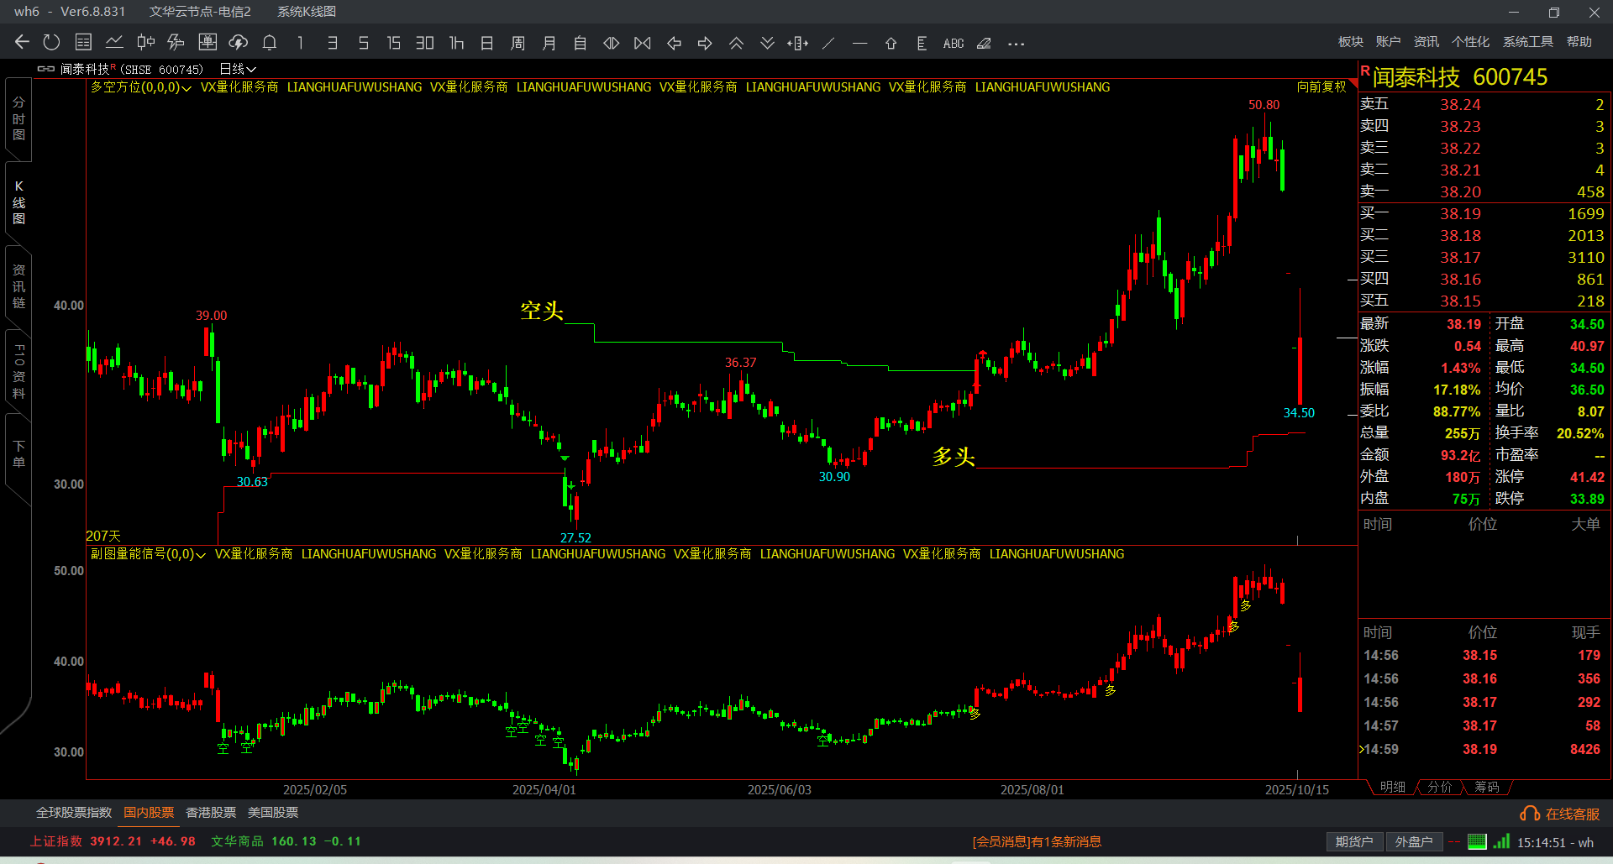Image resolution: width=1613 pixels, height=864 pixels.
Task: Select the 1-minute period button
Action: (301, 43)
